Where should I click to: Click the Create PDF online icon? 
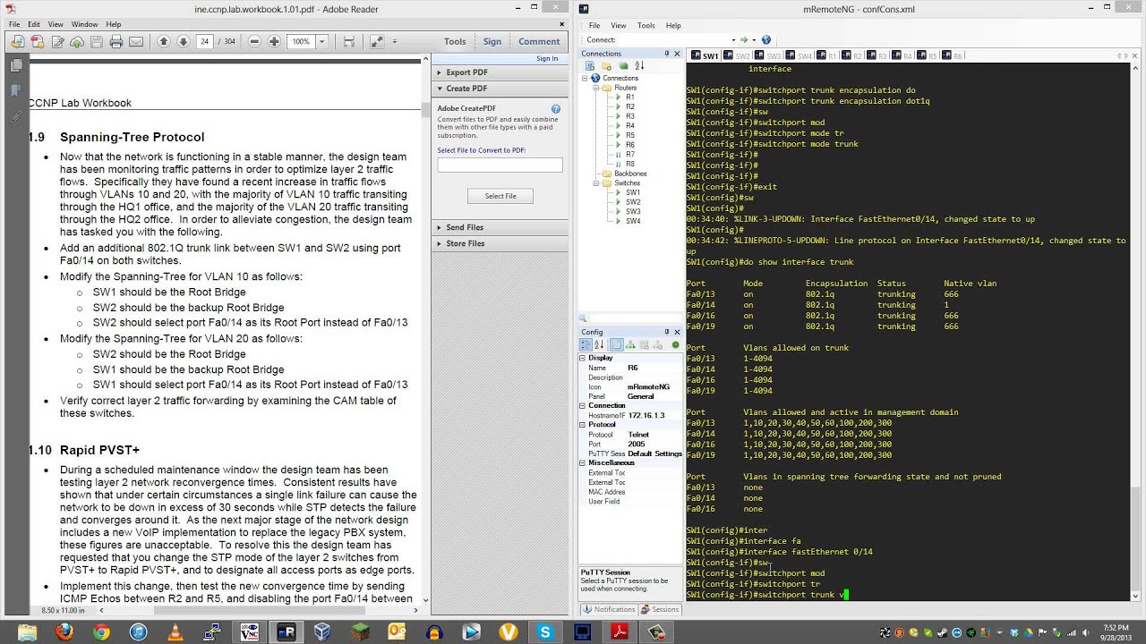click(37, 41)
